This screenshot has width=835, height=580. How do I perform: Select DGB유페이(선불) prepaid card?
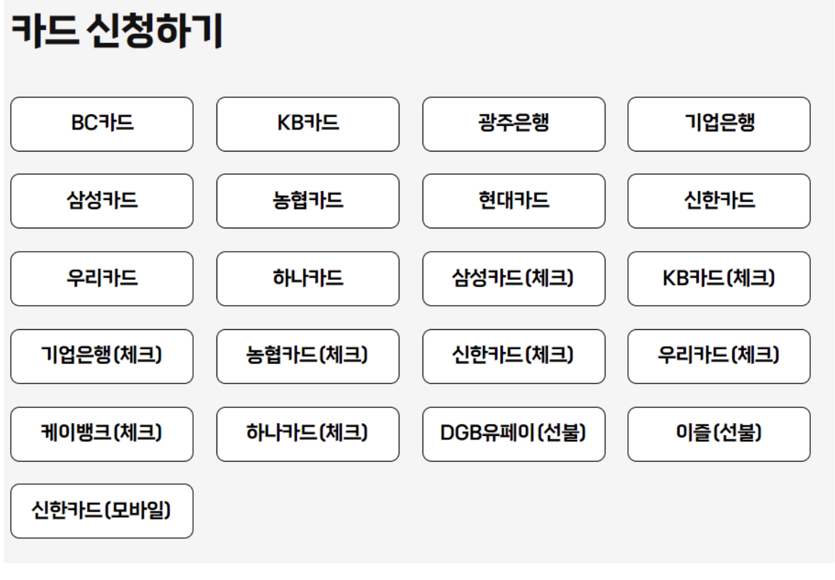click(514, 434)
